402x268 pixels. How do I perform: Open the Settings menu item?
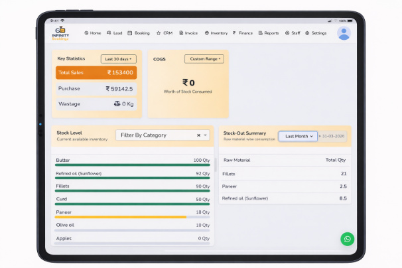pos(316,33)
